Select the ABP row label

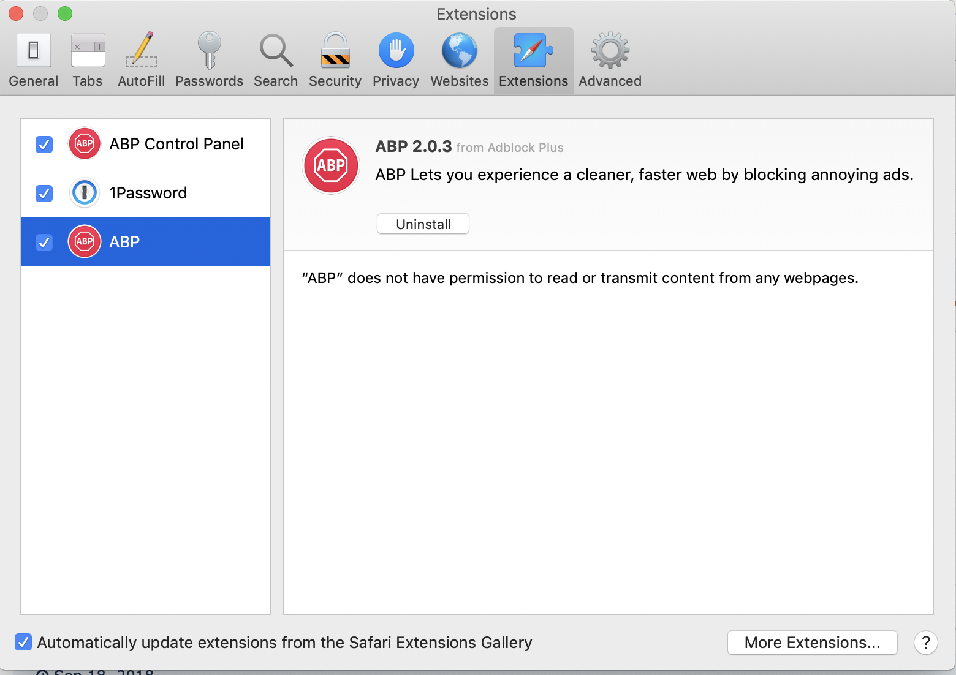[124, 242]
